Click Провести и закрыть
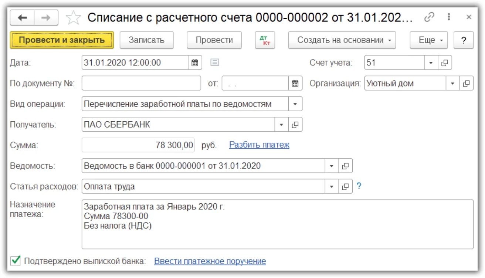The image size is (485, 278). pyautogui.click(x=62, y=40)
